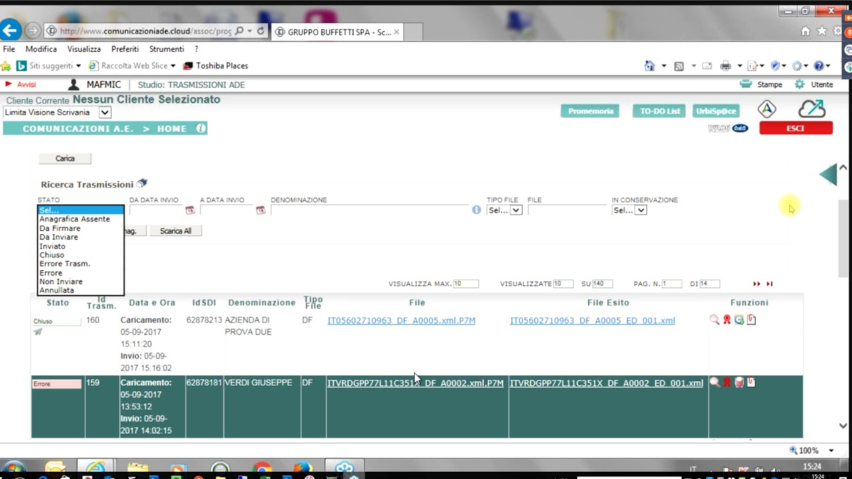Click the diamond A logo icon
Screen dimensions: 852x479
click(x=767, y=109)
